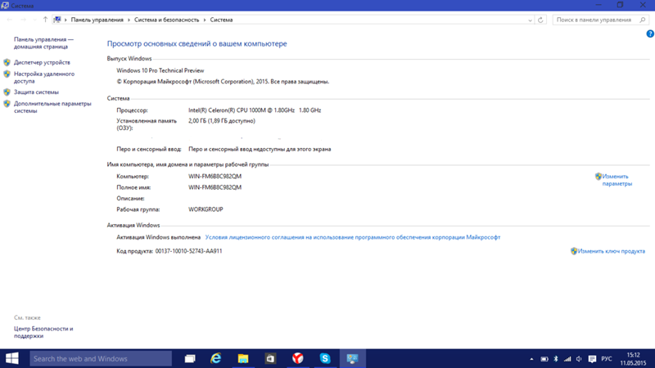
Task: Launch Internet Explorer from the taskbar
Action: pos(216,358)
